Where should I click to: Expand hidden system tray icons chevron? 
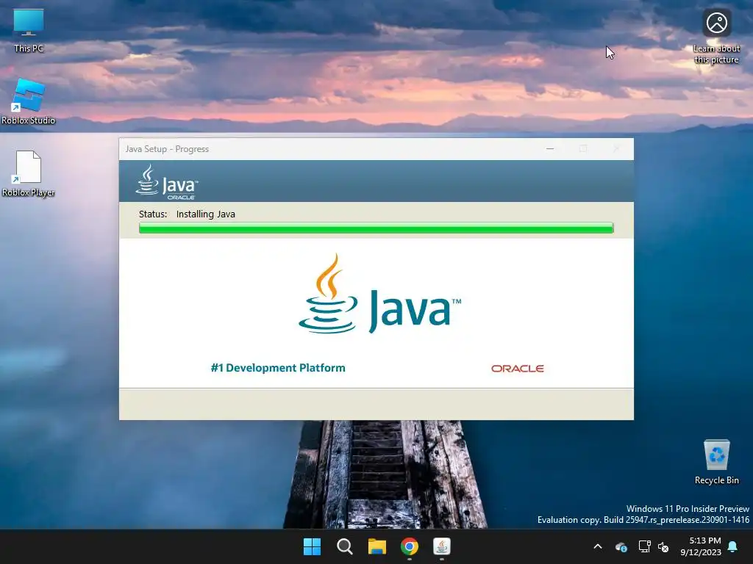point(598,546)
